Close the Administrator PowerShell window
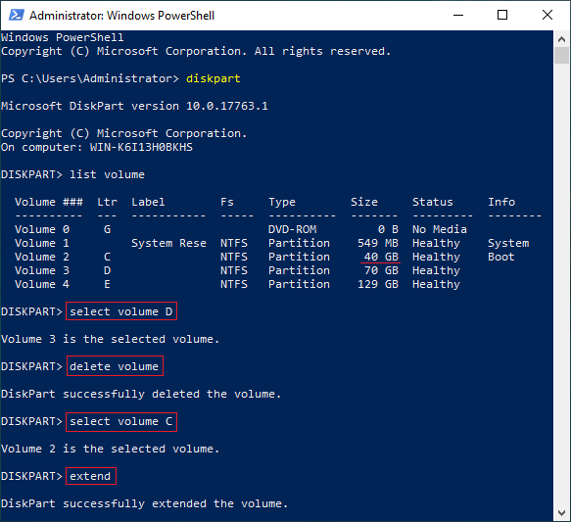The image size is (571, 522). coord(547,16)
